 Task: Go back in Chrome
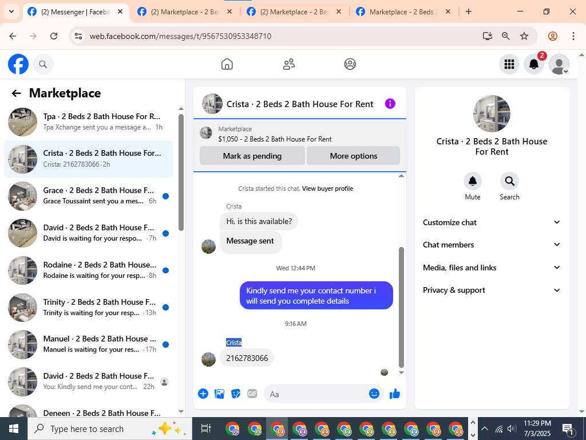coord(13,36)
